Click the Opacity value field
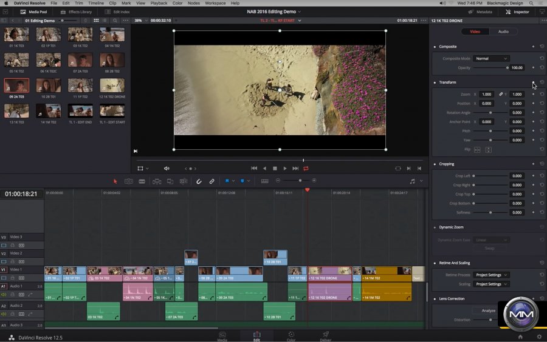547x342 pixels. [517, 68]
